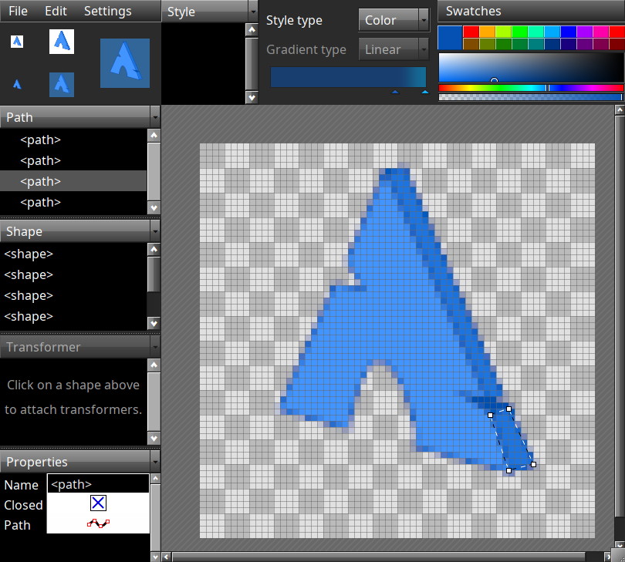Pick the brown swatch

tap(471, 44)
